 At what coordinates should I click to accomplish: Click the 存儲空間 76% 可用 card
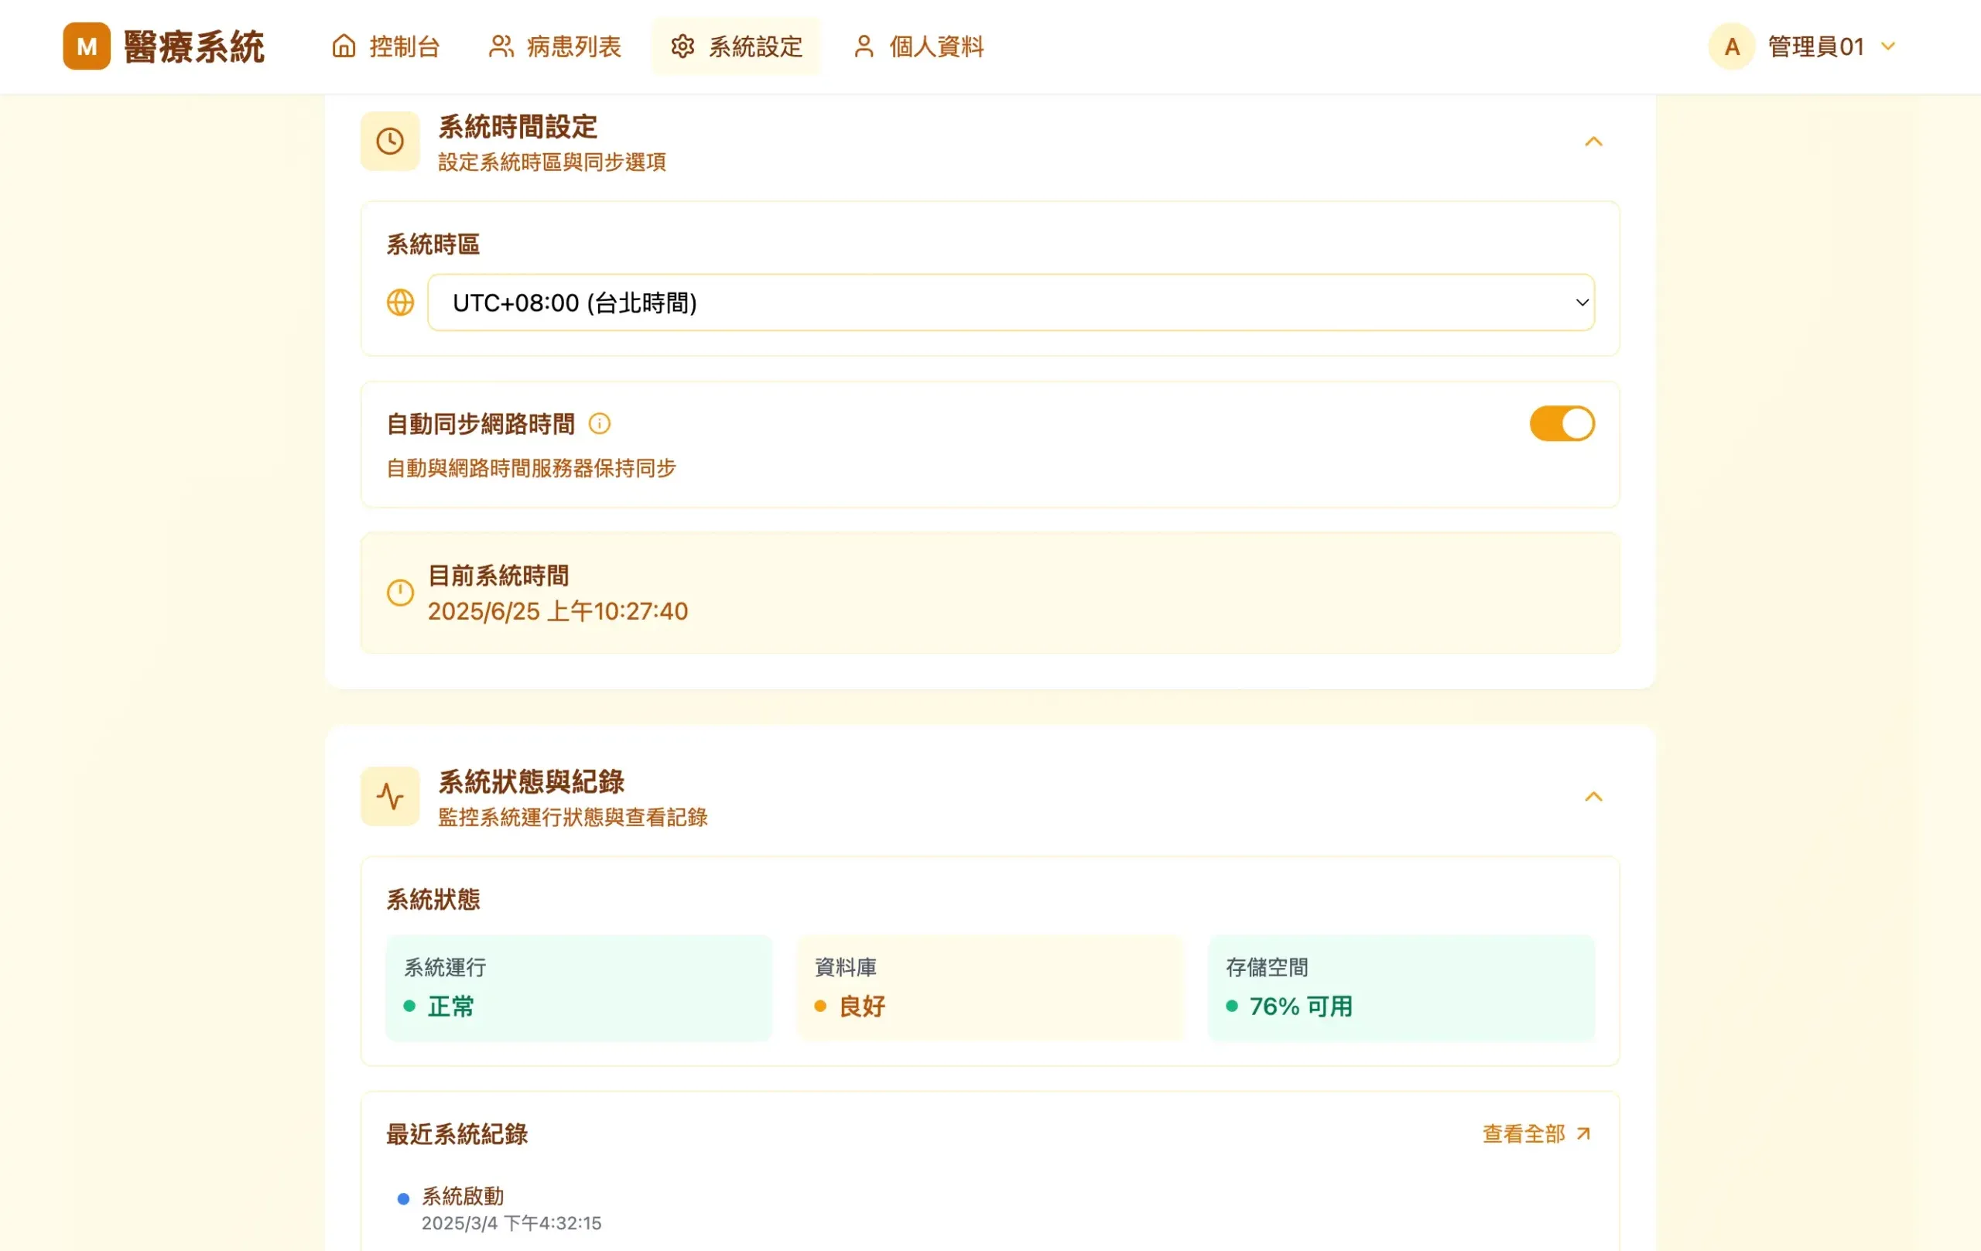tap(1401, 988)
